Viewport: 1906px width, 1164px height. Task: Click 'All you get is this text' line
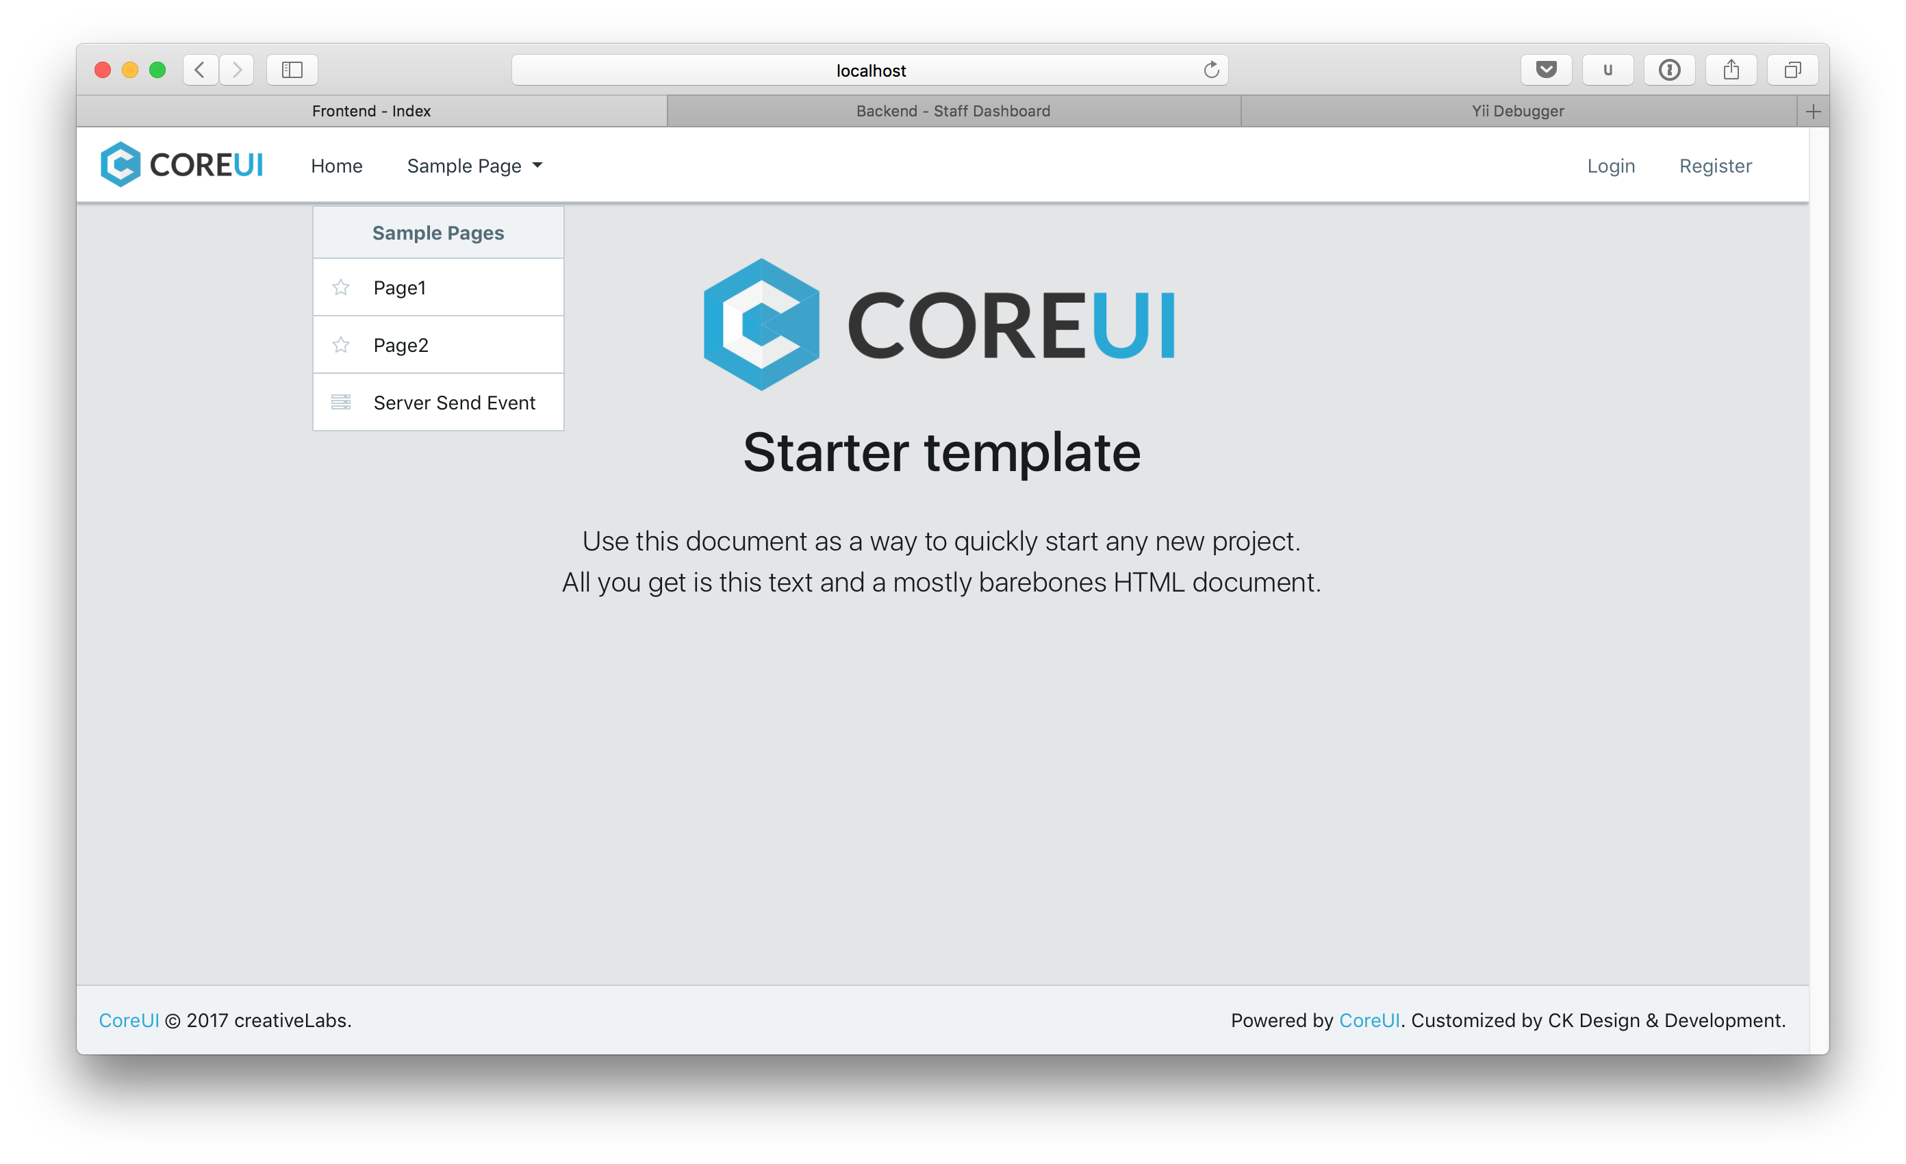pos(942,583)
